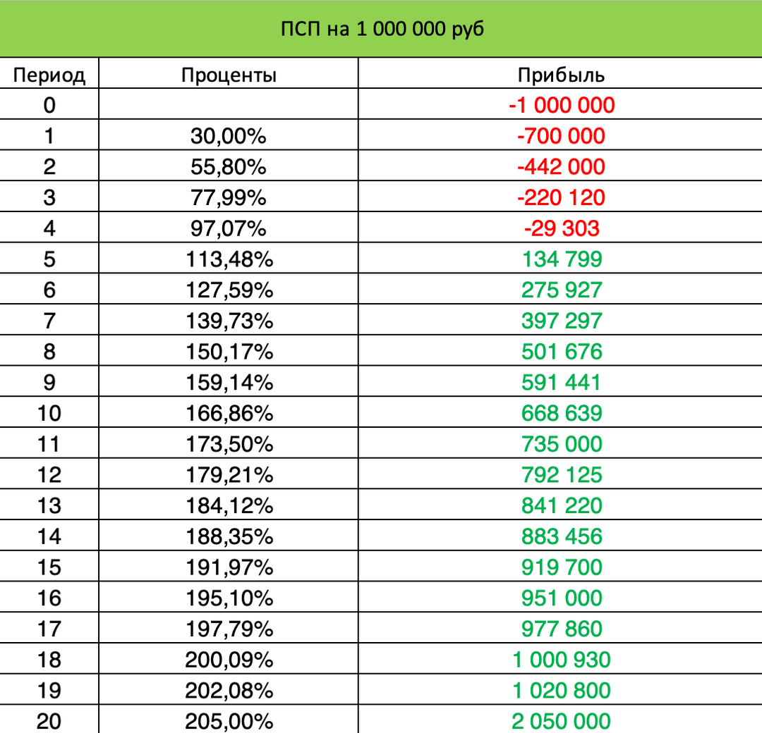Select the 30,00% percentage cell
The width and height of the screenshot is (762, 733).
pyautogui.click(x=229, y=136)
